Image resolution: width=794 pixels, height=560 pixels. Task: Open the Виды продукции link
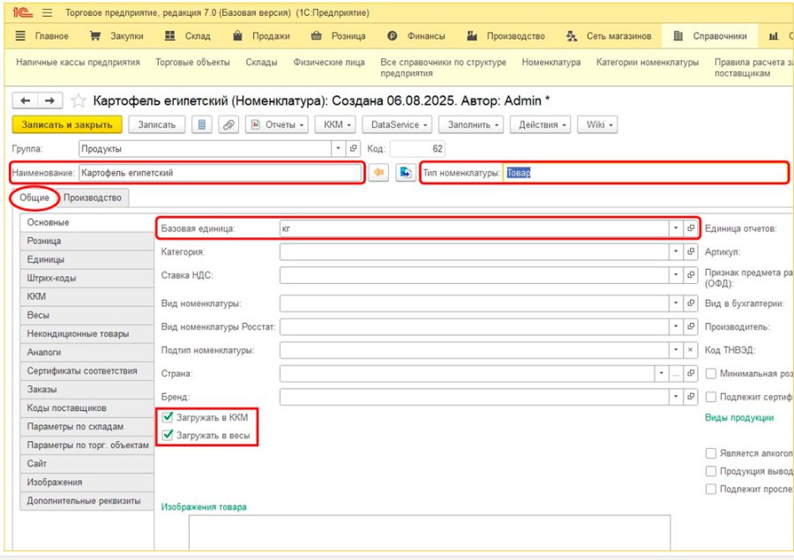coord(739,418)
